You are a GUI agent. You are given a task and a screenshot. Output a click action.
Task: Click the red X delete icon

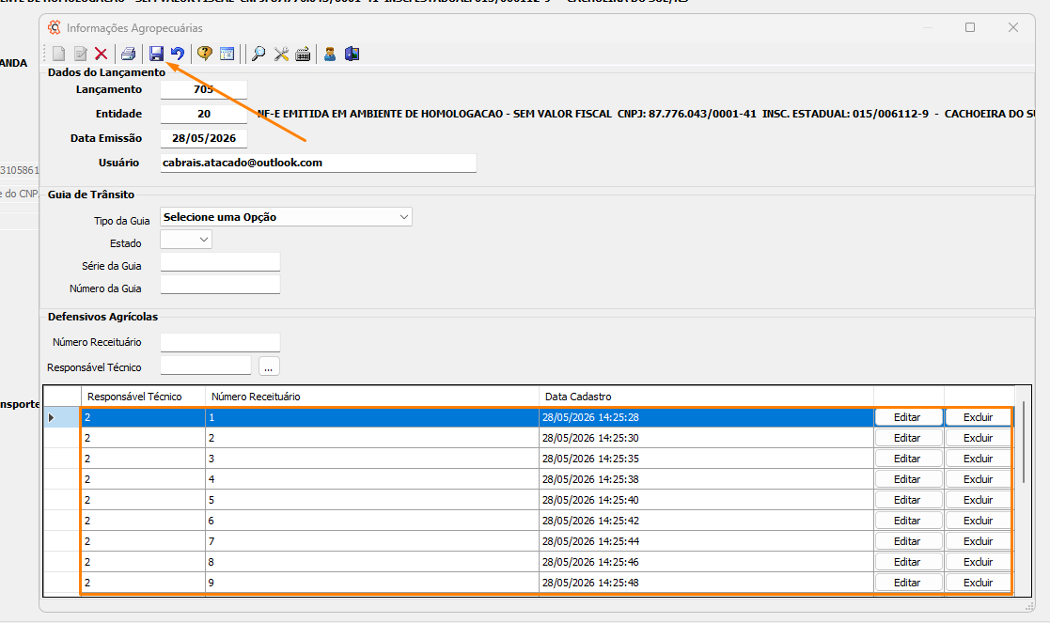pos(102,54)
